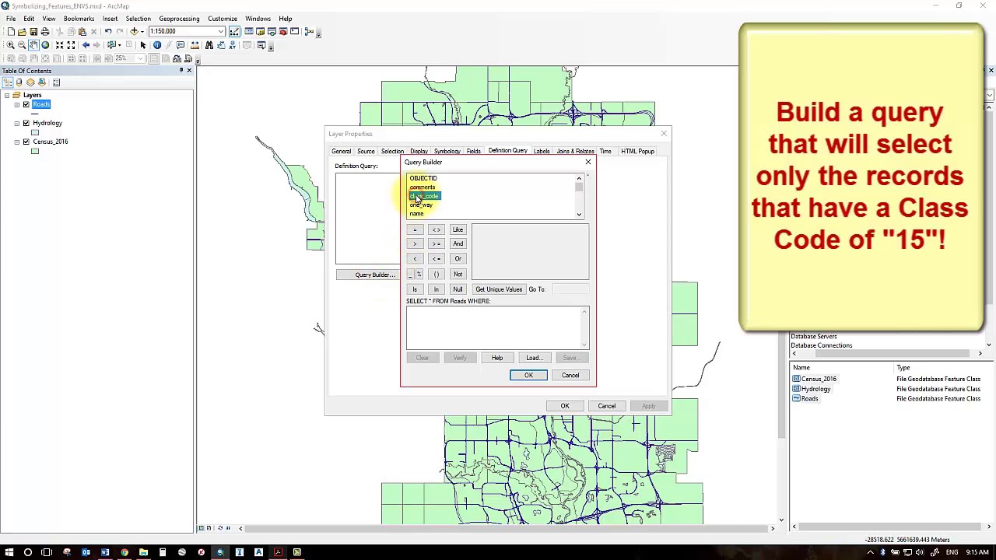This screenshot has height=560, width=996.
Task: Select the Pan hand tool
Action: click(x=33, y=45)
